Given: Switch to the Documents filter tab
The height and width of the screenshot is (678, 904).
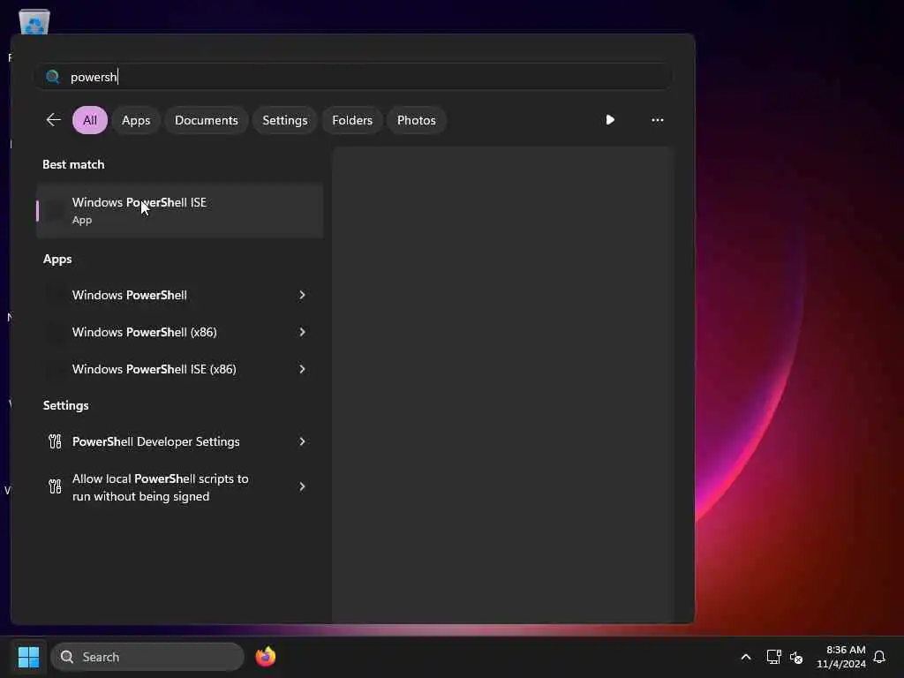Looking at the screenshot, I should point(207,120).
